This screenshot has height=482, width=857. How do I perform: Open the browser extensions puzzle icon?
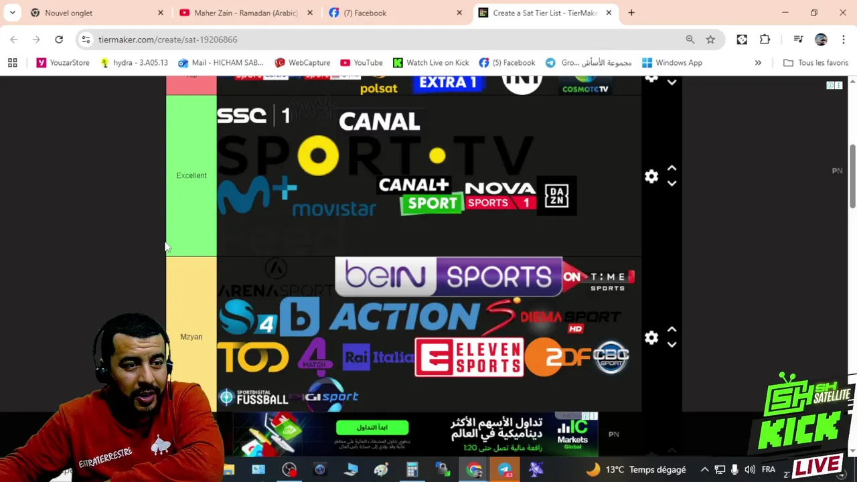coord(765,39)
